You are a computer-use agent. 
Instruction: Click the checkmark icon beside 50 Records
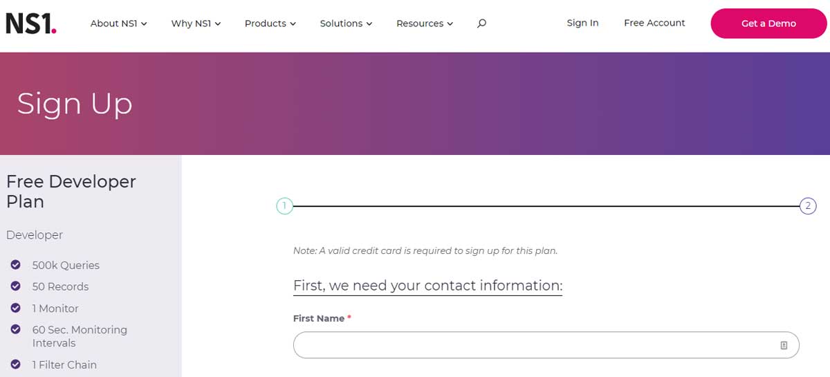tap(15, 286)
